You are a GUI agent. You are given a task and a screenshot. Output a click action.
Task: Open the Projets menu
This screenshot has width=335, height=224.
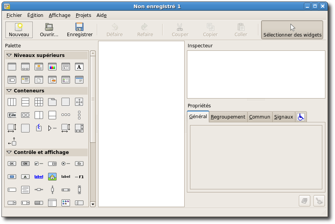(x=83, y=15)
